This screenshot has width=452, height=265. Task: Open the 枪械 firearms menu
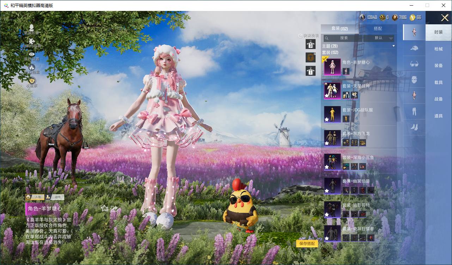[x=439, y=49]
